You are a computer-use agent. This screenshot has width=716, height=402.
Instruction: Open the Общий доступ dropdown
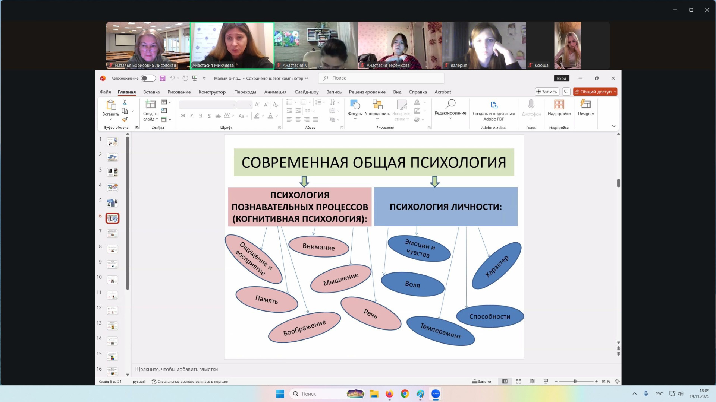(x=615, y=92)
